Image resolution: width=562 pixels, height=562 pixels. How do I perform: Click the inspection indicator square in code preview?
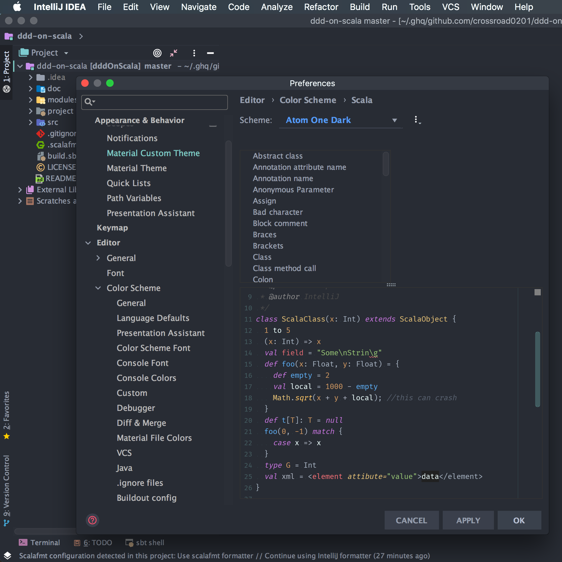pyautogui.click(x=538, y=292)
